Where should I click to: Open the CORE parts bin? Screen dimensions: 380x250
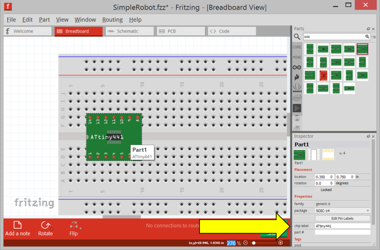tap(297, 47)
